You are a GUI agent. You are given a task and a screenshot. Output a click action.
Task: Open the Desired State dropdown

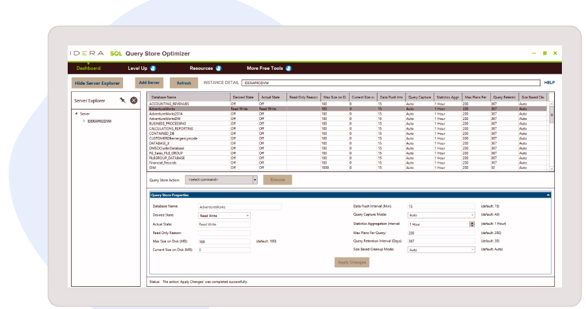pyautogui.click(x=247, y=215)
